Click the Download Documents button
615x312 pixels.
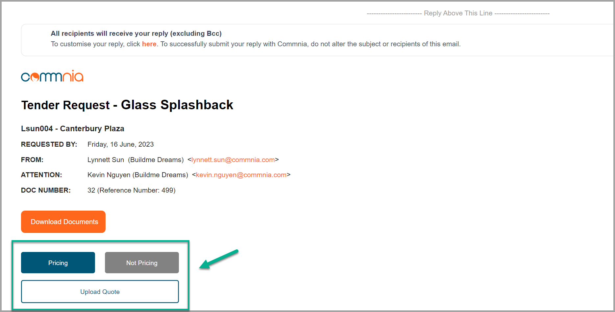click(x=63, y=222)
